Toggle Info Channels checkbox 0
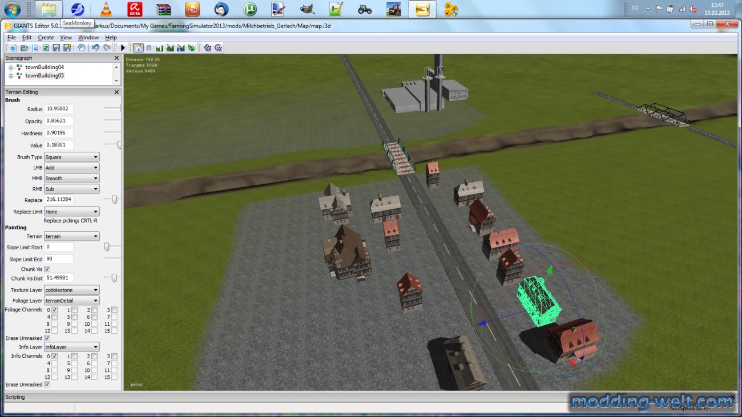Image resolution: width=742 pixels, height=417 pixels. tap(55, 356)
